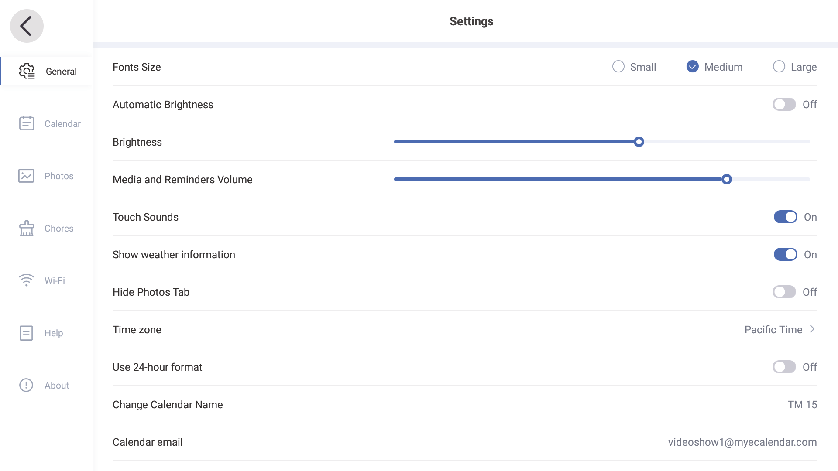The image size is (838, 471).
Task: Go to the Photos tab
Action: tap(58, 176)
